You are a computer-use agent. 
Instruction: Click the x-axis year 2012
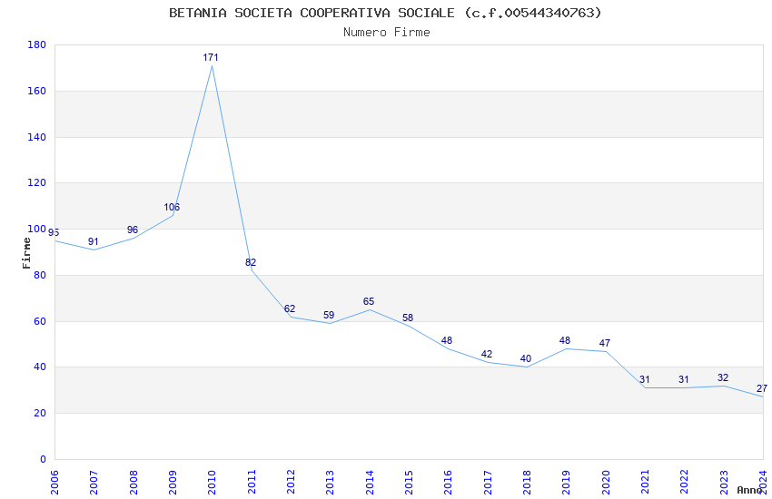tap(291, 483)
